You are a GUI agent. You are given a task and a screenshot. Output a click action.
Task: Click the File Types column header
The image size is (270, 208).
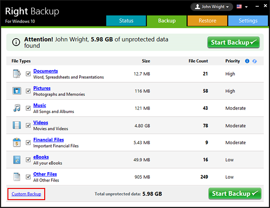click(21, 61)
